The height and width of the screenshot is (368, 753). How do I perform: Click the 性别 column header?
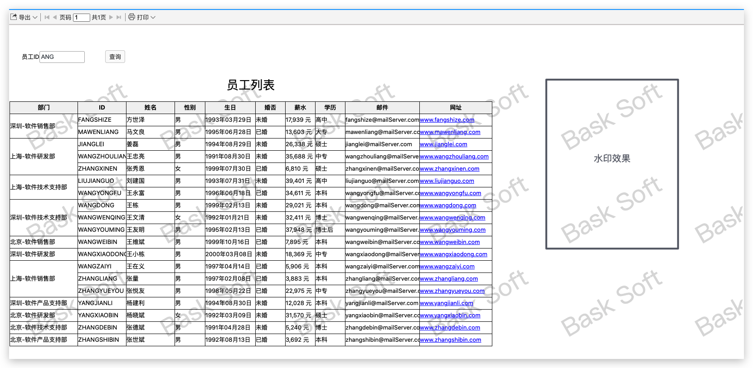pyautogui.click(x=190, y=108)
